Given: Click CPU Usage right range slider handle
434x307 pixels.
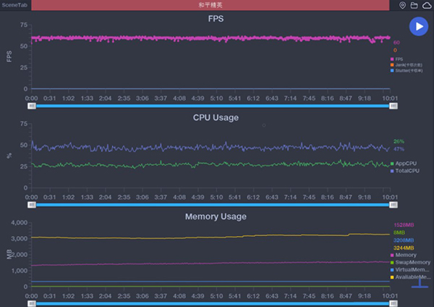Looking at the screenshot, I should coord(393,205).
